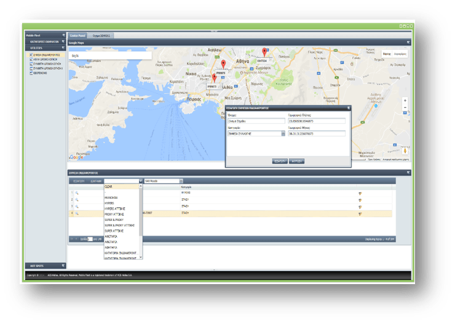Image resolution: width=455 pixels, height=324 pixels.
Task: Select fourth item in utilities tree
Action: pos(46,68)
